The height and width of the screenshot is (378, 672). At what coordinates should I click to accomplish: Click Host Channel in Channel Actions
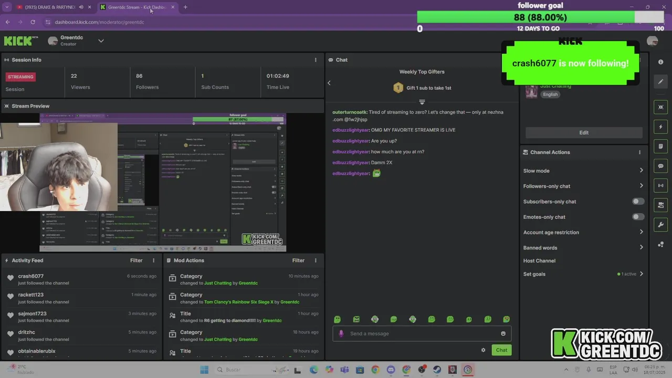pos(539,261)
